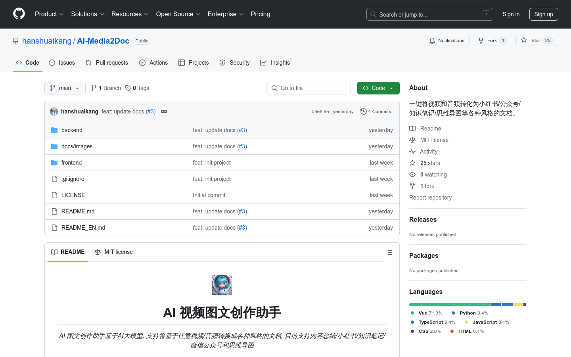Open the main branch dropdown
The height and width of the screenshot is (357, 571).
click(x=65, y=88)
